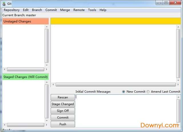
Task: Click the Staged Changes vertical scrollbar thumb
Action: pyautogui.click(x=47, y=101)
